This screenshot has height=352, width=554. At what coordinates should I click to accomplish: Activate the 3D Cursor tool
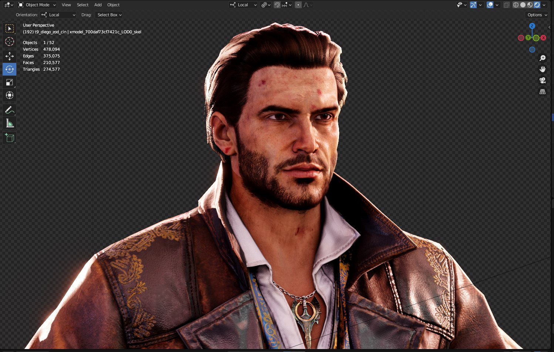[x=10, y=42]
